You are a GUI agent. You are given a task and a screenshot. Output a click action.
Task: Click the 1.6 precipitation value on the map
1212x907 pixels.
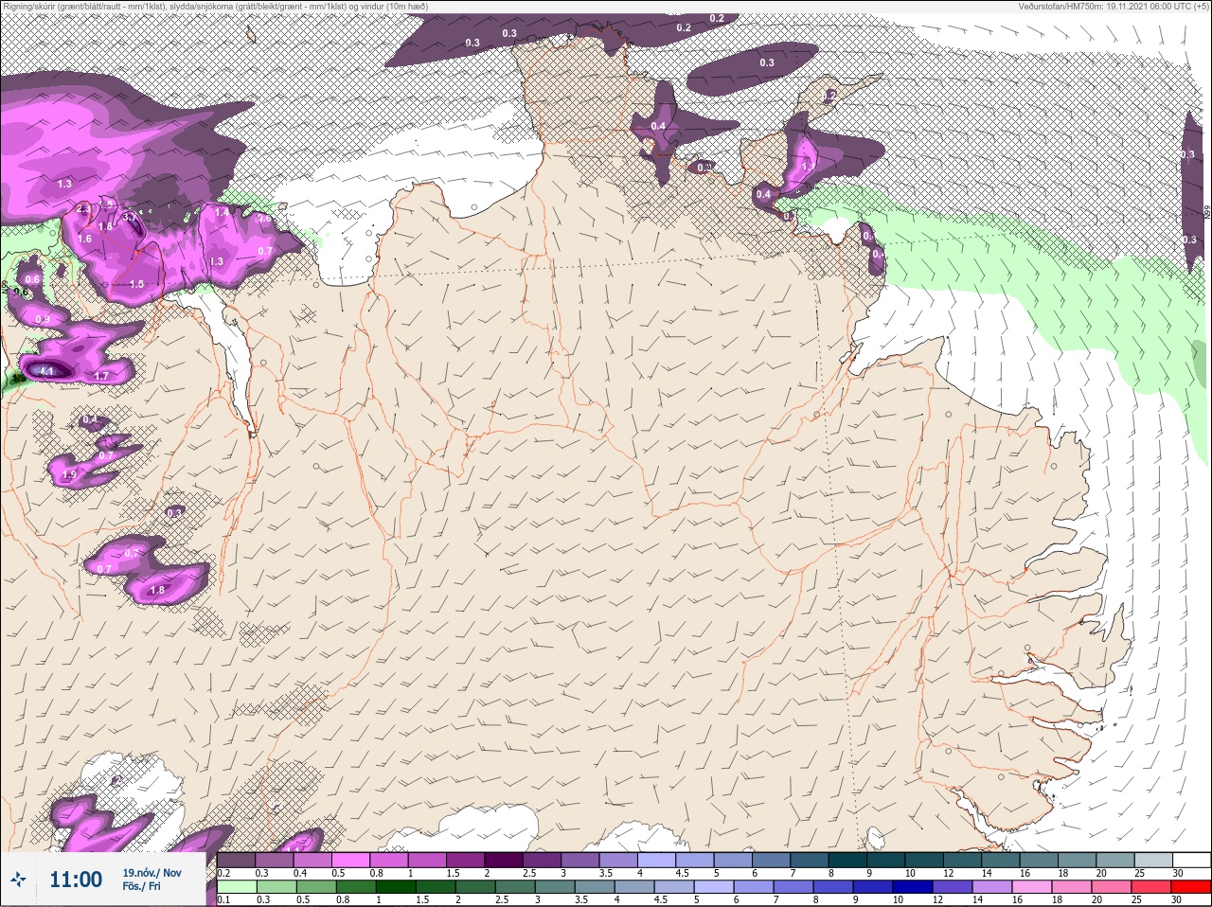(x=85, y=239)
